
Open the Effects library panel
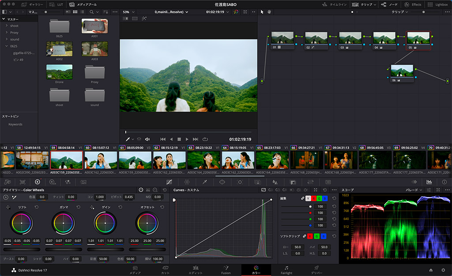[413, 4]
